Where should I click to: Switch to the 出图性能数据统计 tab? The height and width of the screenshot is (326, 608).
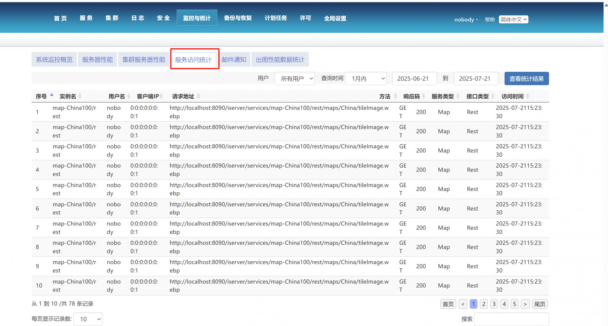pos(280,60)
